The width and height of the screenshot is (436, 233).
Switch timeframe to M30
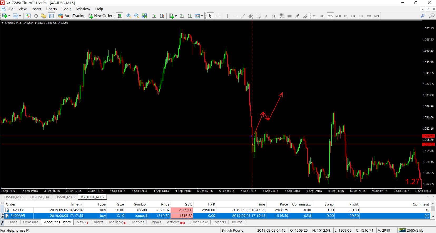[x=338, y=16]
